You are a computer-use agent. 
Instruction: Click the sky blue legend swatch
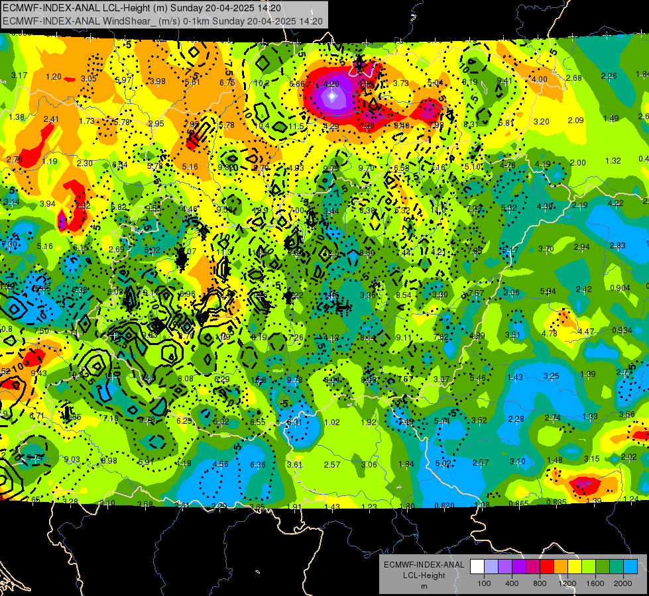tap(630, 567)
